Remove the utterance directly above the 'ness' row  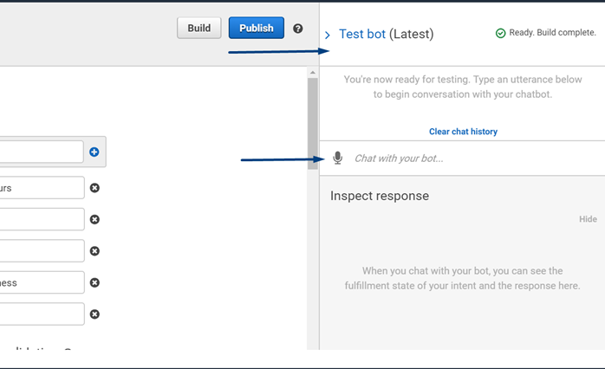pyautogui.click(x=94, y=251)
